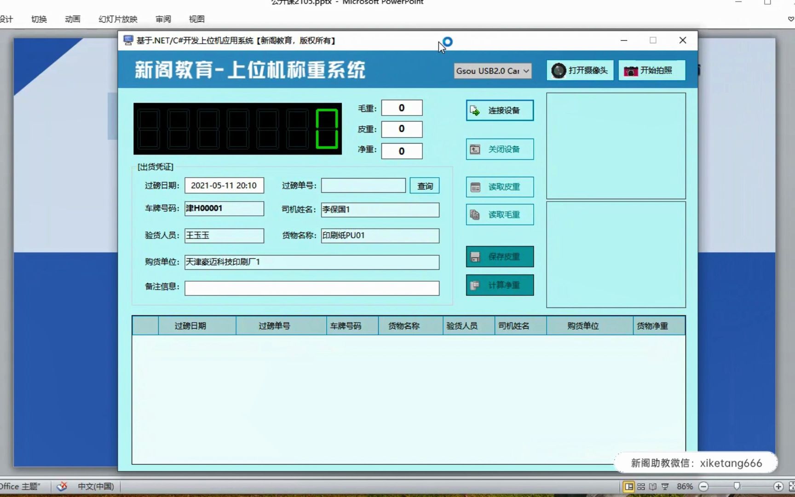795x497 pixels.
Task: Minimize the weighing system window
Action: point(624,40)
